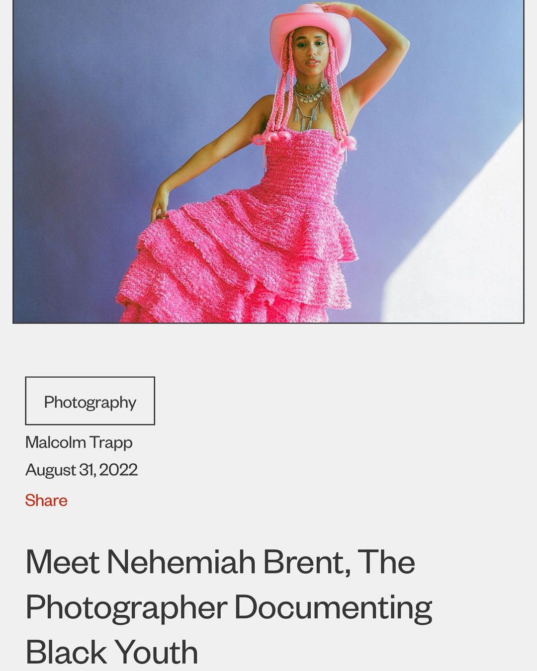Click the word Meet in headline
537x671 pixels.
[63, 562]
